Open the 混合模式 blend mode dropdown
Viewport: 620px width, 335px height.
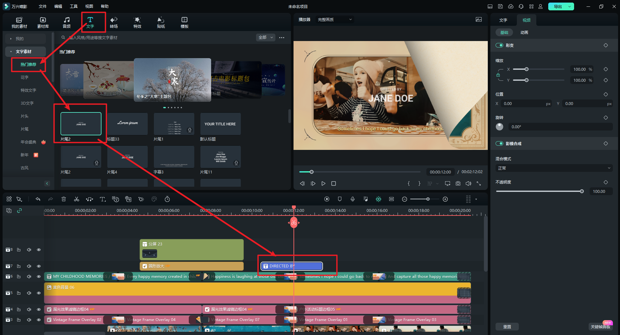[x=554, y=168]
